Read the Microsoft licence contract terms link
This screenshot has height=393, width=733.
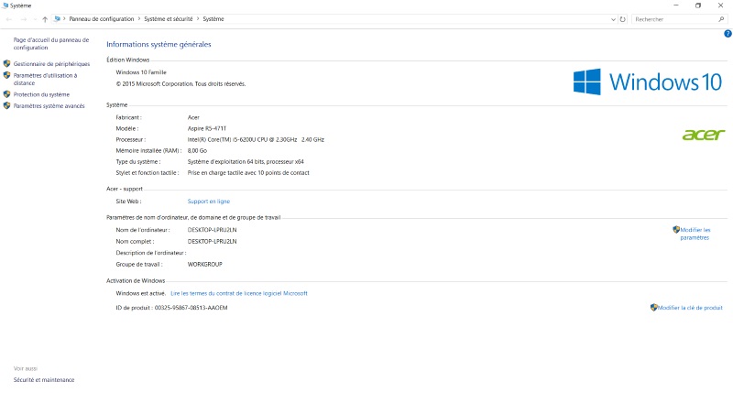239,293
